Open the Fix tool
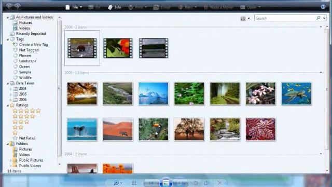Screen dimensions: 332x187 [x=94, y=7]
